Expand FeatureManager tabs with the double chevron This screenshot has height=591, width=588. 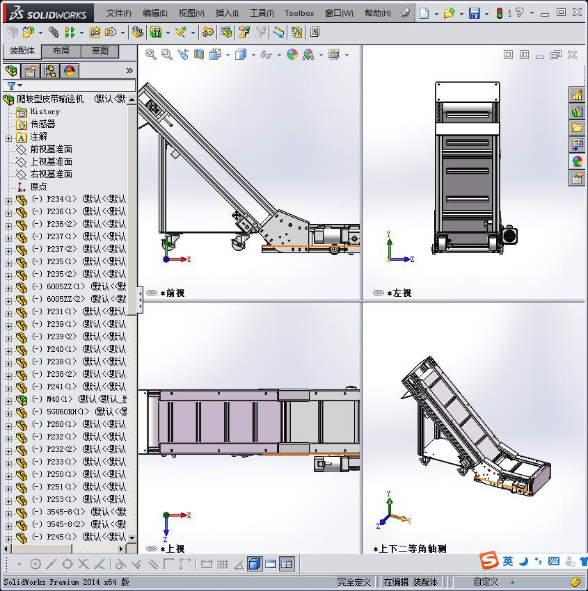[x=129, y=70]
